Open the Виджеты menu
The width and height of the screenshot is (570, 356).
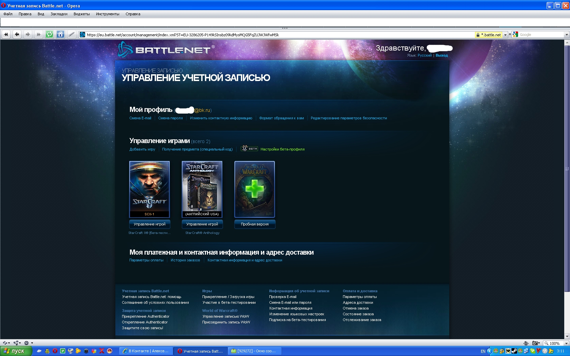pyautogui.click(x=82, y=14)
